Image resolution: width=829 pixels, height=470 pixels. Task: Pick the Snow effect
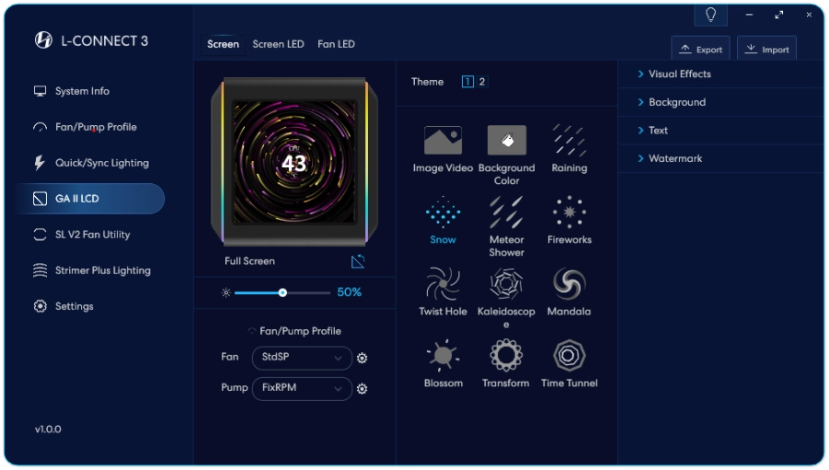[x=443, y=212]
